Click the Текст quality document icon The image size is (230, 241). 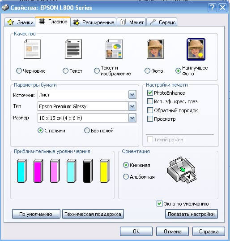click(73, 49)
